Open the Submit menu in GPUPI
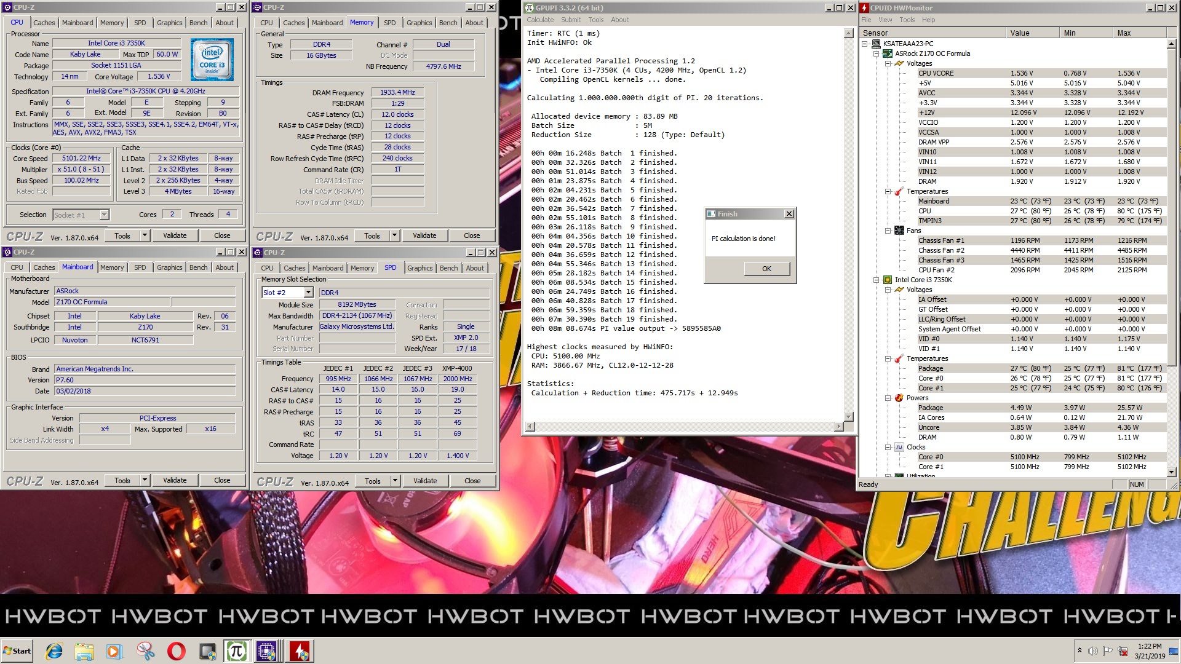This screenshot has height=664, width=1181. 570,20
